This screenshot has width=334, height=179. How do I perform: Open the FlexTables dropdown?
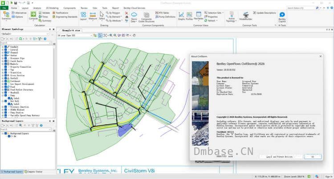pyautogui.click(x=199, y=16)
